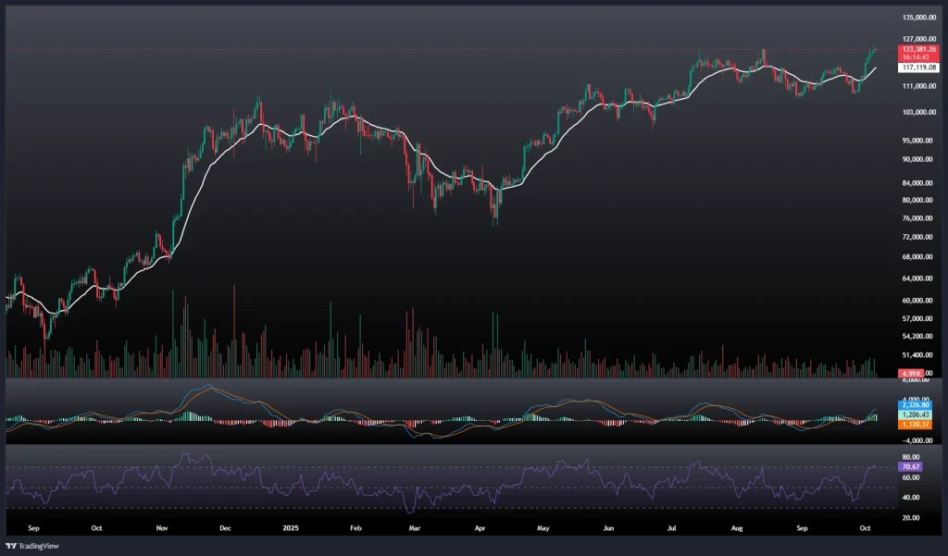This screenshot has width=948, height=556.
Task: Select the white moving average label 117,119.08
Action: [x=918, y=68]
